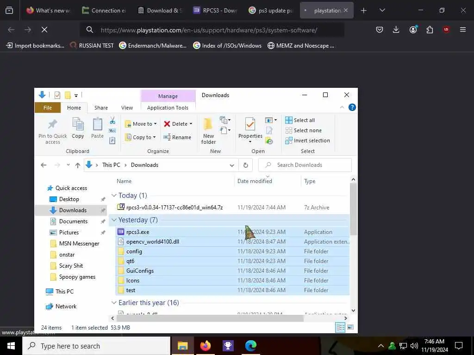Open RUSSIAN TEST bookmark

[92, 46]
